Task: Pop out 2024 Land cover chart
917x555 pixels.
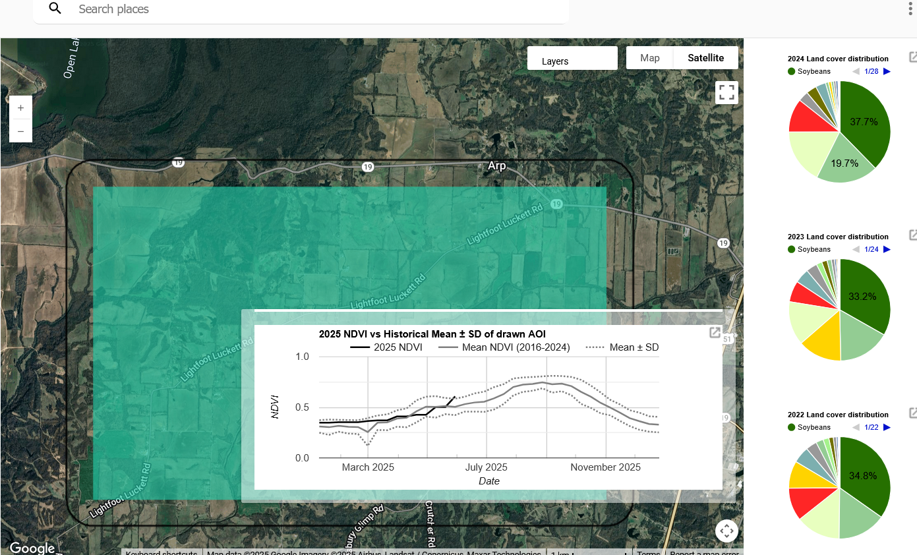Action: [x=913, y=57]
